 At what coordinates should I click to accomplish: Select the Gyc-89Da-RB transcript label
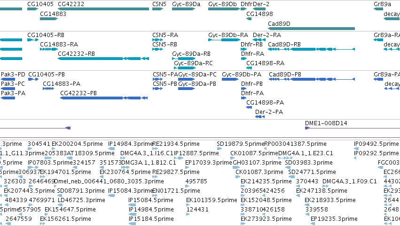point(191,54)
